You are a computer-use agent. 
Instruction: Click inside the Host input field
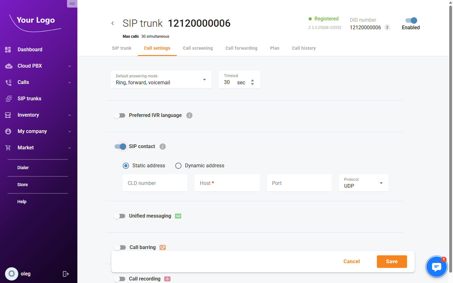[227, 183]
